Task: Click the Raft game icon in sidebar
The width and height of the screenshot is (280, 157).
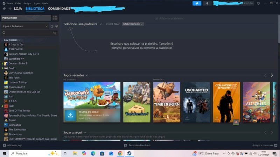Action: [x=6, y=97]
